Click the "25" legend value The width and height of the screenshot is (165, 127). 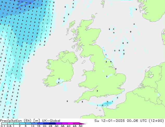click(x=50, y=126)
